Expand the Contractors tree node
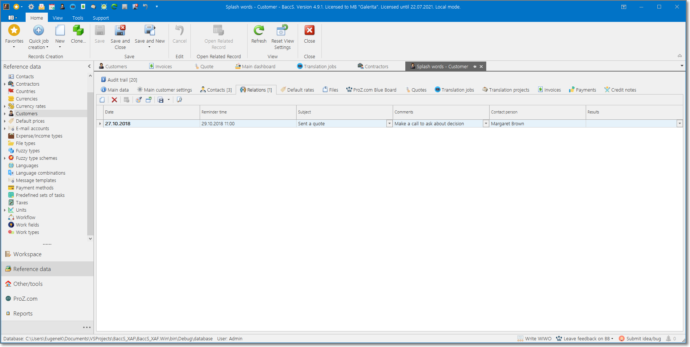 (5, 84)
